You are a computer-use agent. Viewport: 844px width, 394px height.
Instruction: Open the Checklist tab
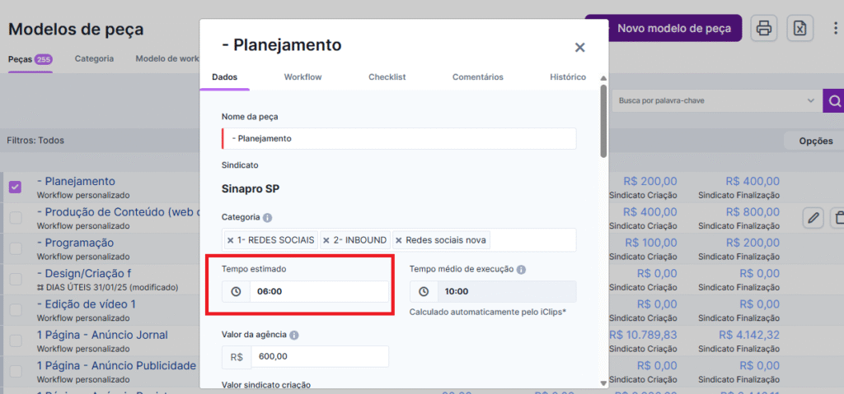[x=387, y=77]
